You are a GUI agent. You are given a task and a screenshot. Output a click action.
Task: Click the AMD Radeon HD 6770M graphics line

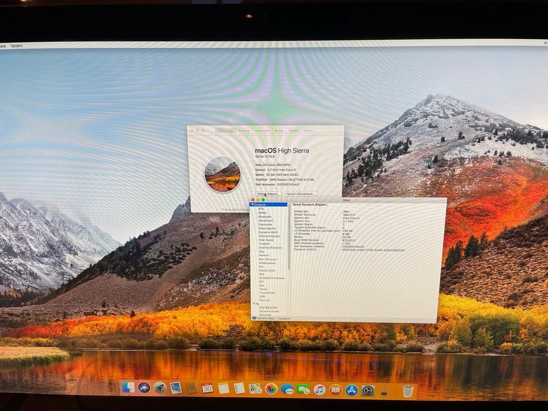pyautogui.click(x=284, y=179)
